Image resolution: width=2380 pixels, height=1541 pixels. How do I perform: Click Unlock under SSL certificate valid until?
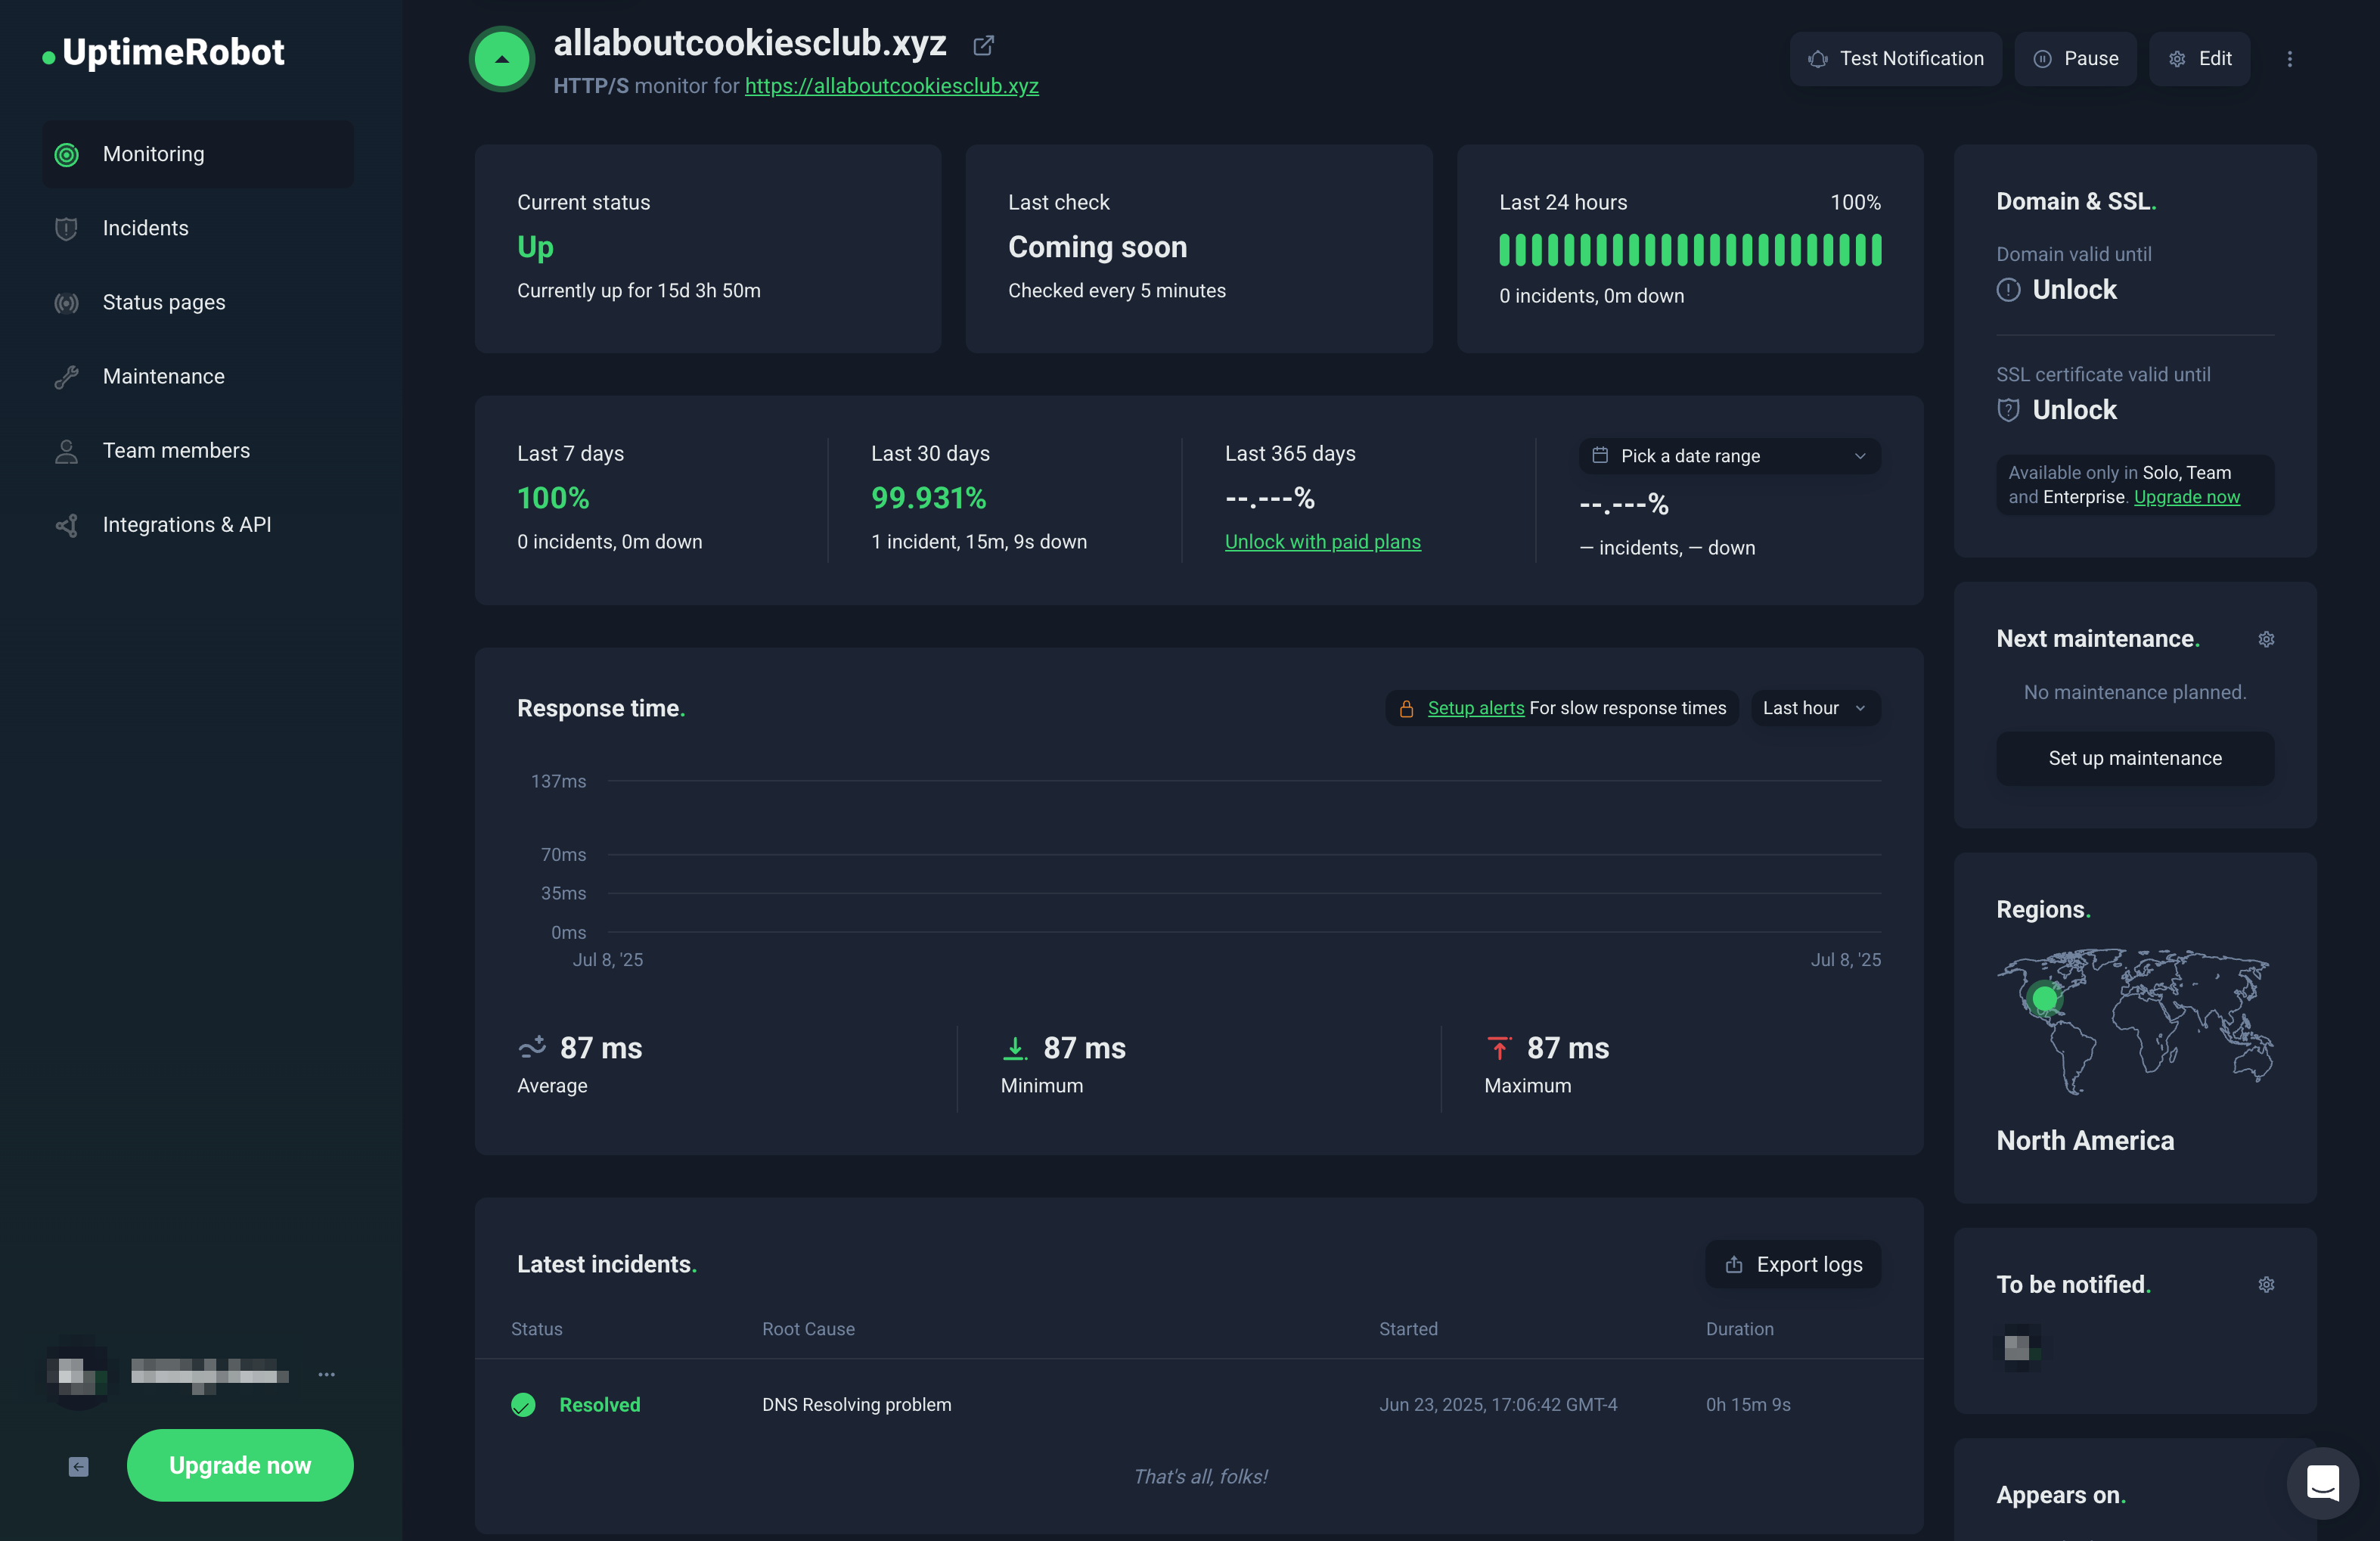tap(2074, 410)
